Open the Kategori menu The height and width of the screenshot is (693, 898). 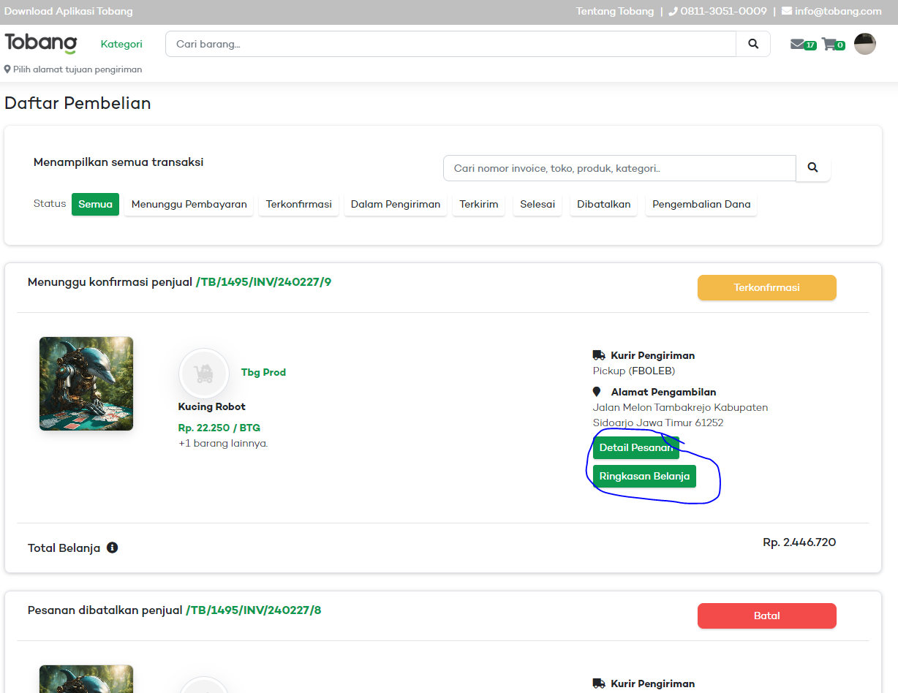pos(121,44)
